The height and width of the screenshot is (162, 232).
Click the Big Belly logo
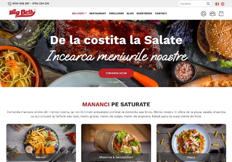[22, 13]
